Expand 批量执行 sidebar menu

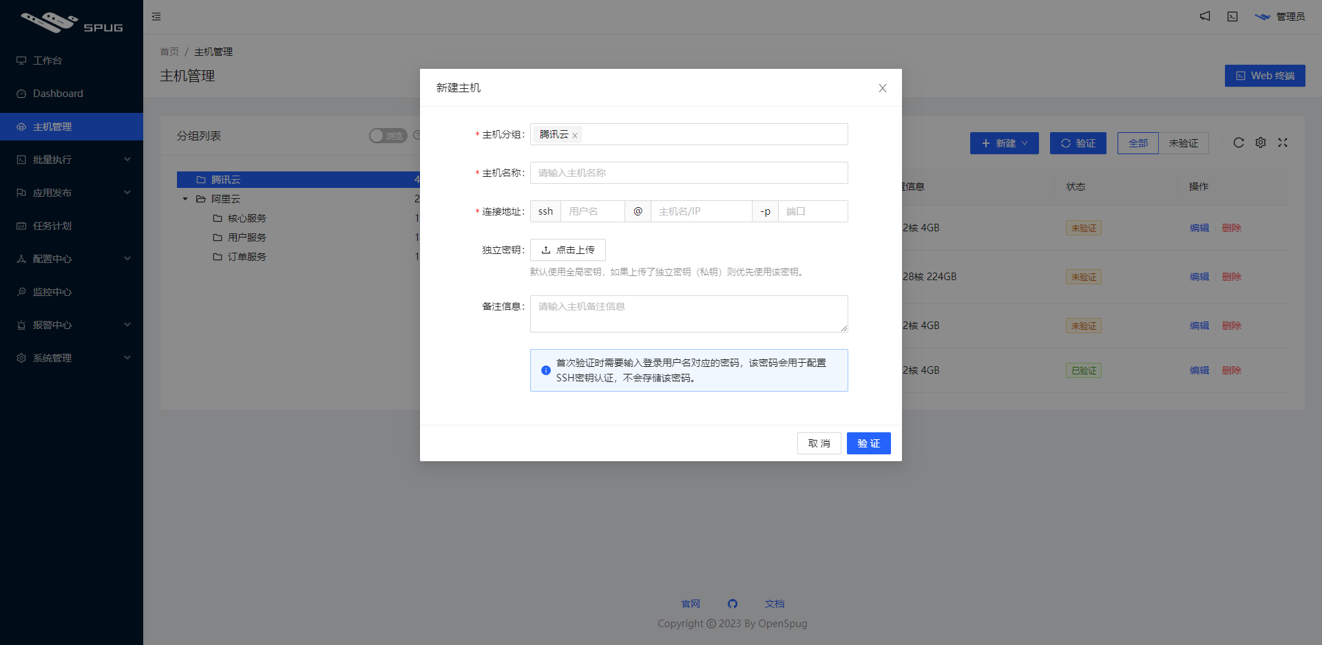[x=72, y=160]
